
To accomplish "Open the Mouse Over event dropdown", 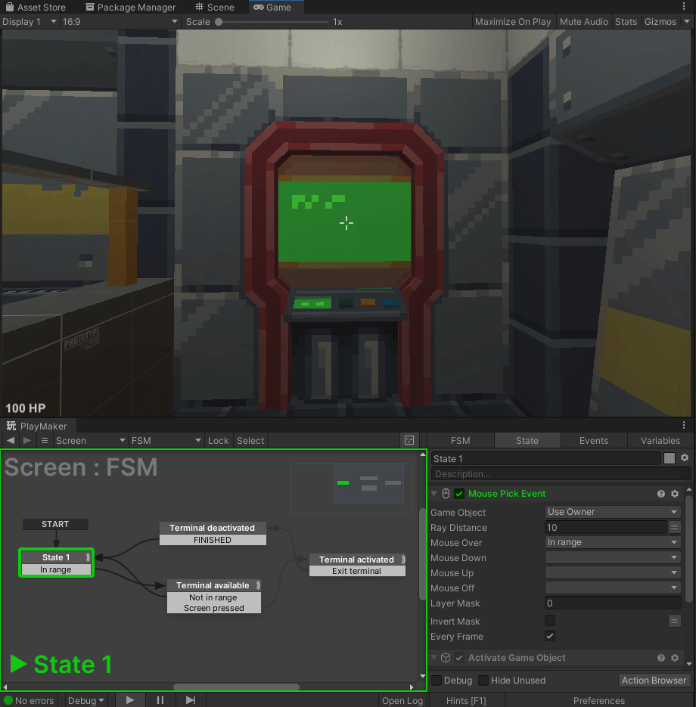I will point(613,542).
